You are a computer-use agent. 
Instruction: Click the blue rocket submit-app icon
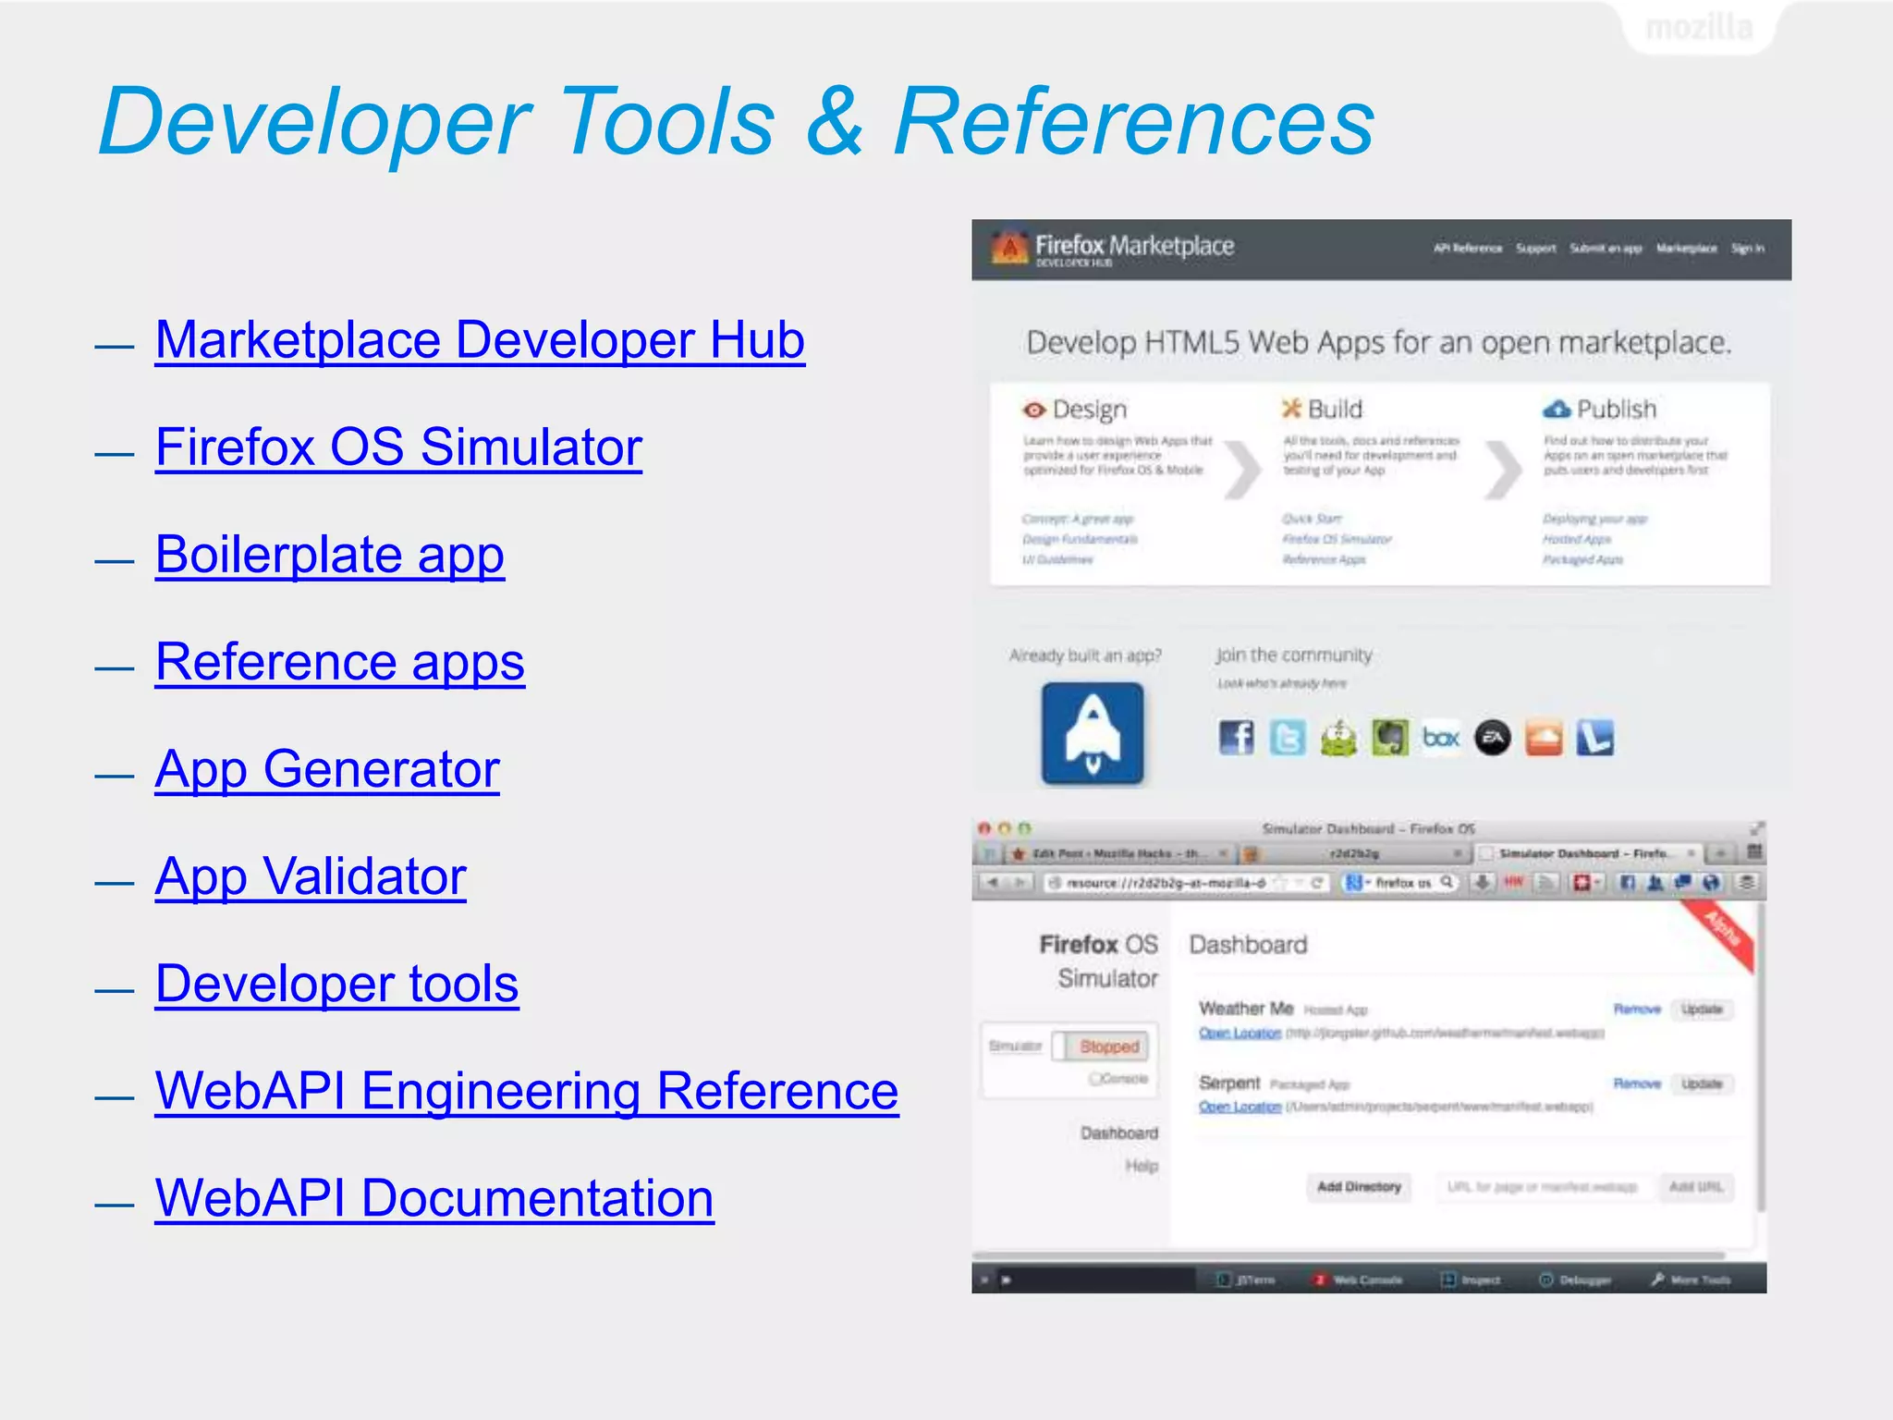[x=1093, y=734]
